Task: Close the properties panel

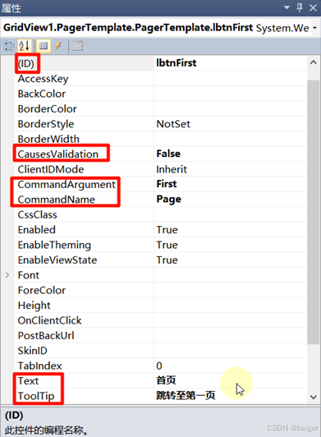Action: (x=313, y=8)
